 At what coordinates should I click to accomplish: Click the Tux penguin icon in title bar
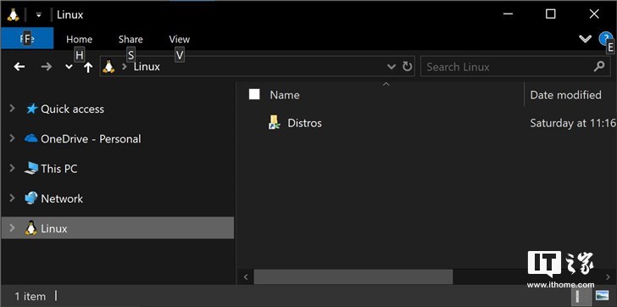pyautogui.click(x=13, y=15)
